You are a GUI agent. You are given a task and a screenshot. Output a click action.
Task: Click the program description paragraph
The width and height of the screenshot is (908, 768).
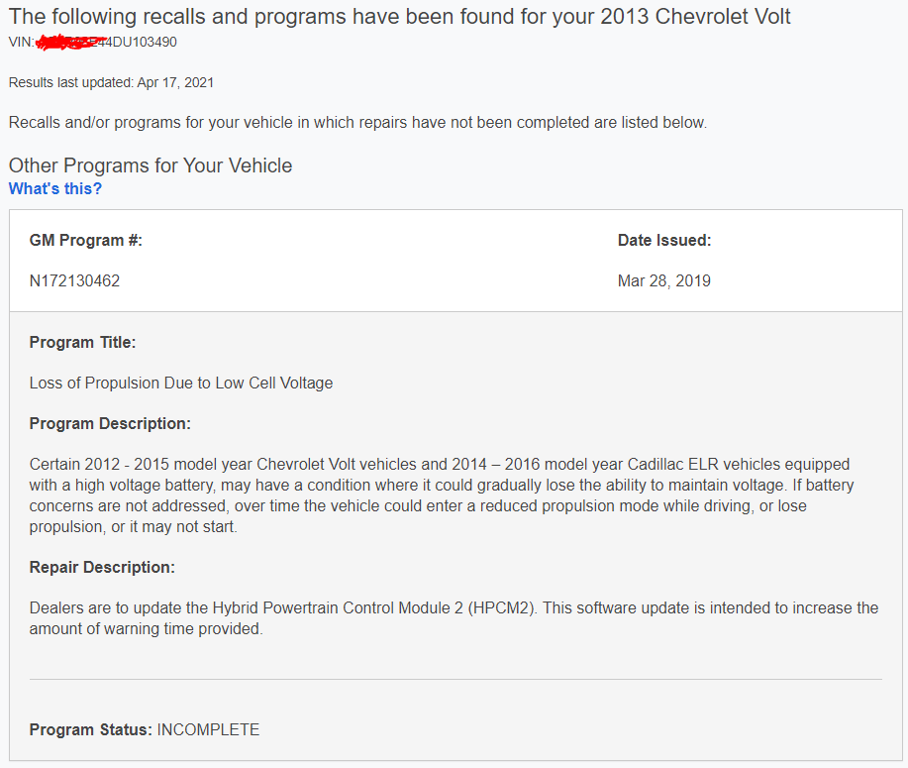click(442, 495)
